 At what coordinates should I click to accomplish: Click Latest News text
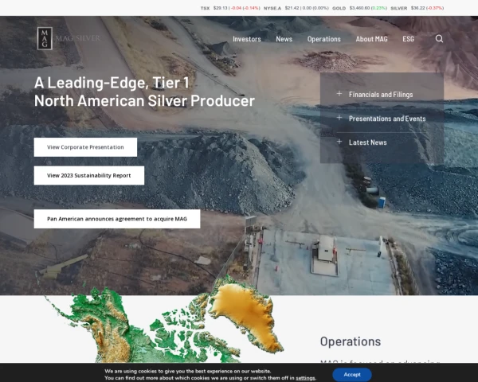coord(367,142)
